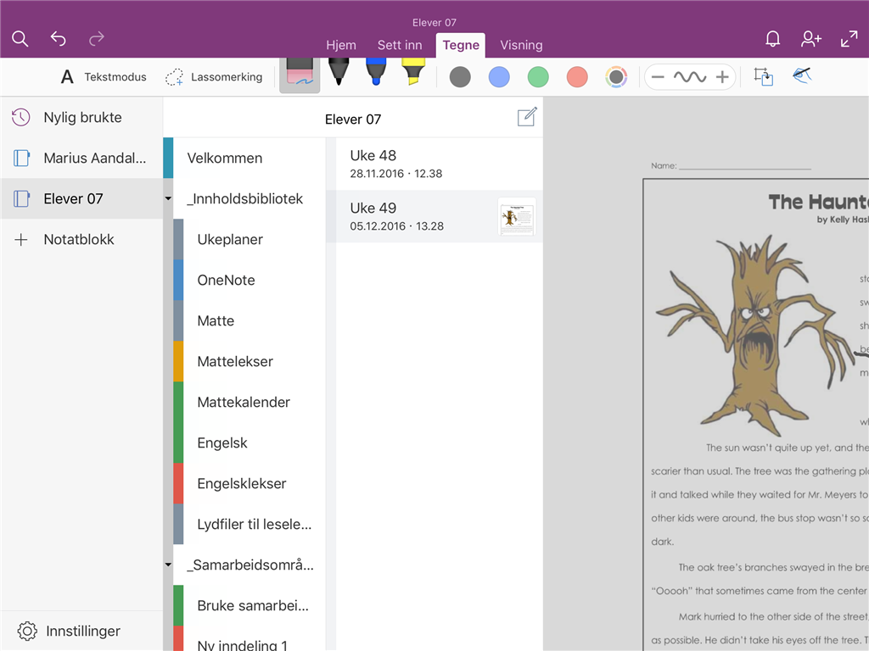
Task: Toggle ink visibility eye icon
Action: click(x=802, y=75)
